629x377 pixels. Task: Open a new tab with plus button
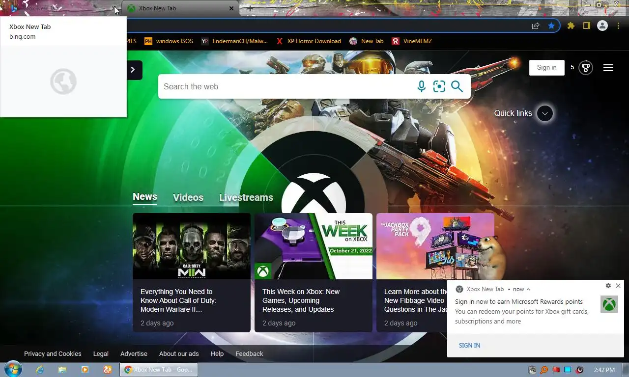[x=250, y=8]
